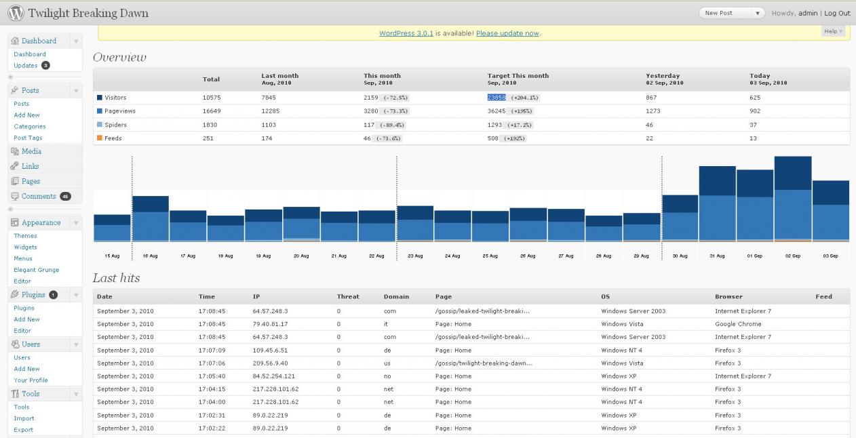Click the orange Feeds legend swatch
The height and width of the screenshot is (438, 856).
click(100, 138)
